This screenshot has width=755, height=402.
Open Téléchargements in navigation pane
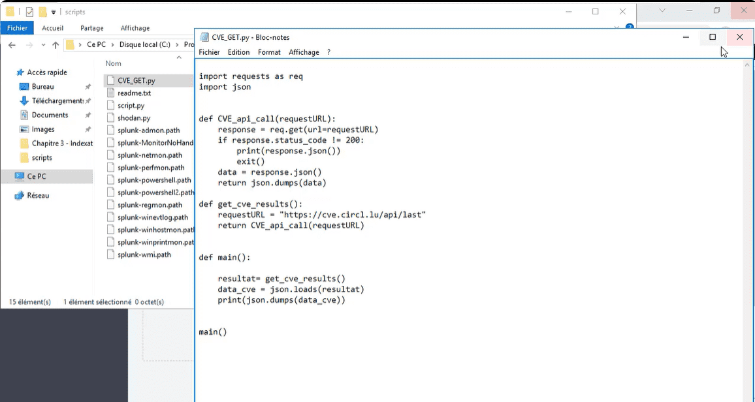pos(57,100)
